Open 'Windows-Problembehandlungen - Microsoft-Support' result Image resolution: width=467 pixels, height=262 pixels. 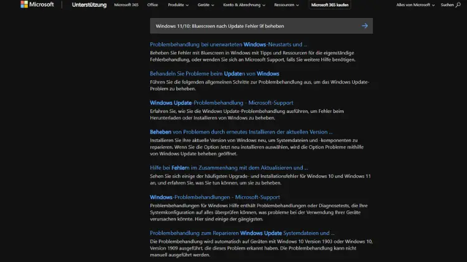coord(215,197)
